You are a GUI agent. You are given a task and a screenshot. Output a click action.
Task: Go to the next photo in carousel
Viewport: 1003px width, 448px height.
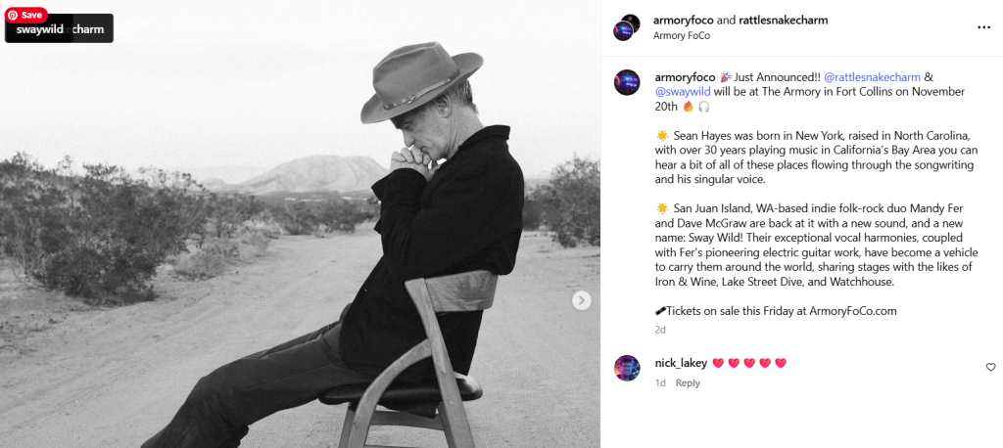pos(582,300)
